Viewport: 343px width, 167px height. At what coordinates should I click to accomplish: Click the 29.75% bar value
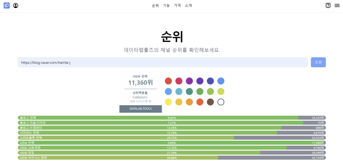(x=172, y=138)
